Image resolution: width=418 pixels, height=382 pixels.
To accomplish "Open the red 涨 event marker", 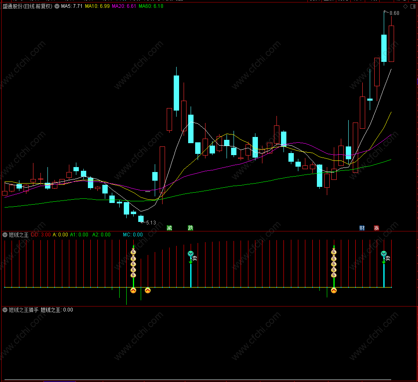I will pos(376,228).
